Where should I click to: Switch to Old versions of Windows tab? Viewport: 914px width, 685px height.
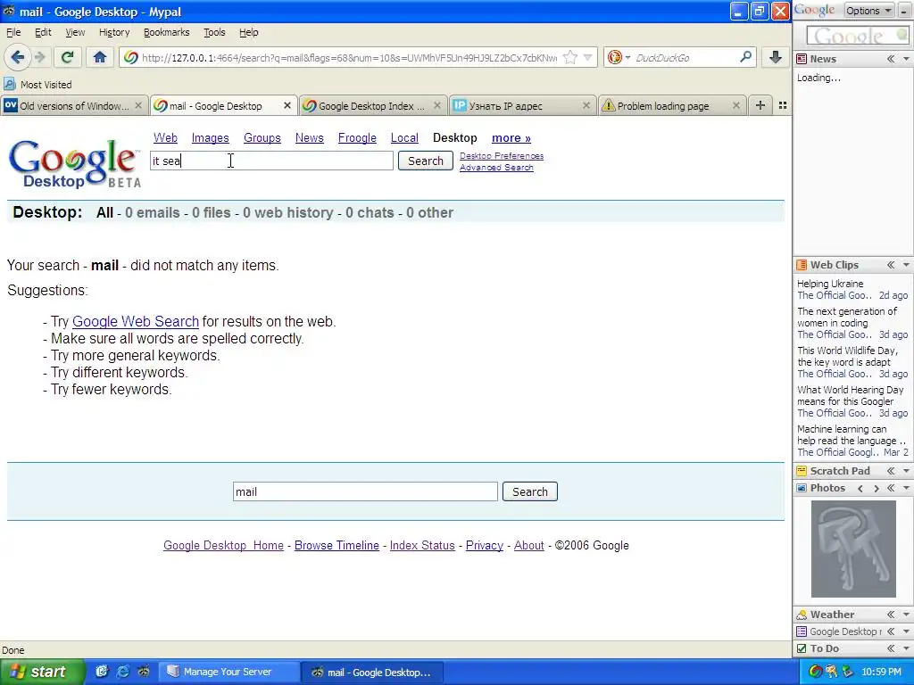73,106
